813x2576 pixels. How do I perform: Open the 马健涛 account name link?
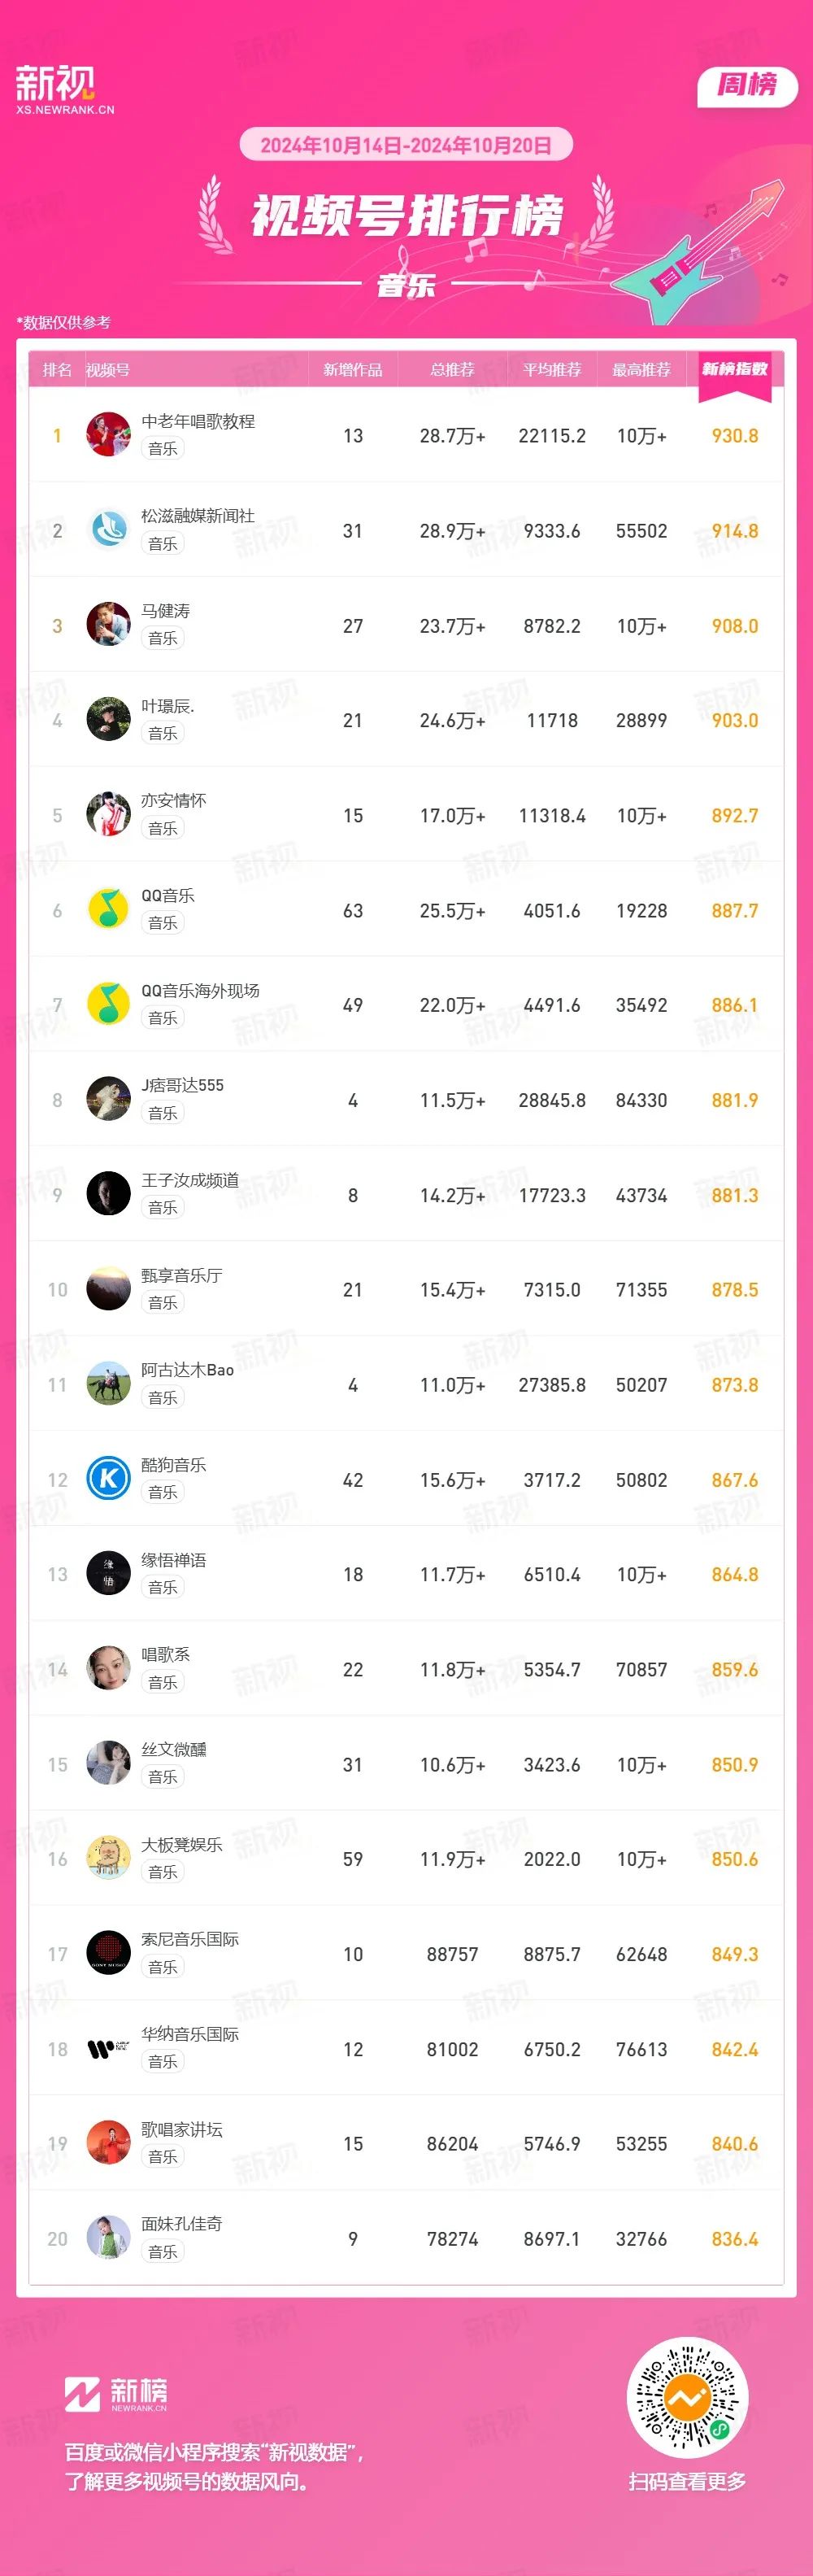165,611
